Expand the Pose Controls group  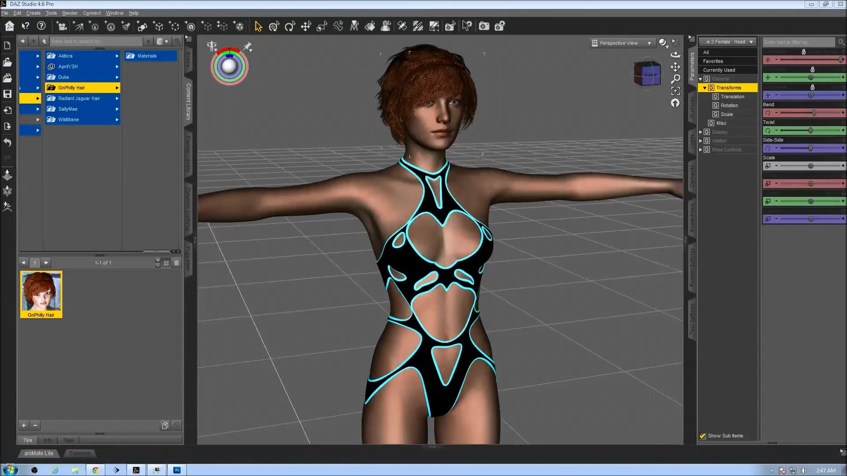(x=701, y=149)
